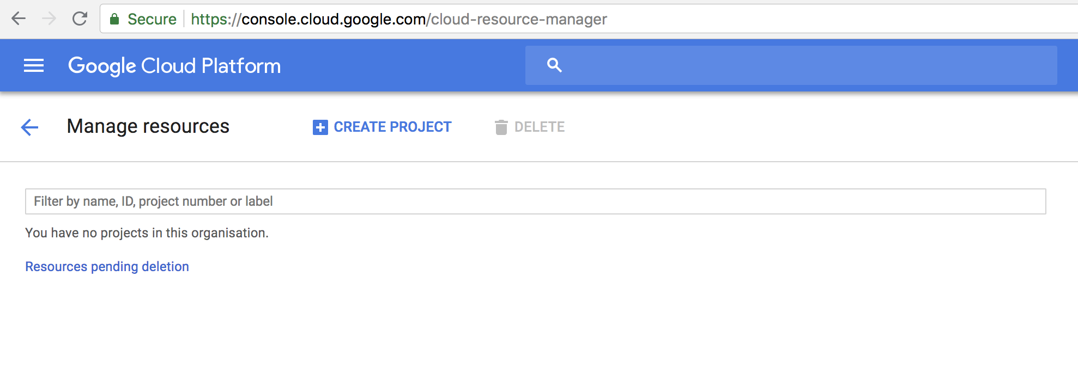
Task: Click the 'You have no projects' message
Action: [147, 233]
